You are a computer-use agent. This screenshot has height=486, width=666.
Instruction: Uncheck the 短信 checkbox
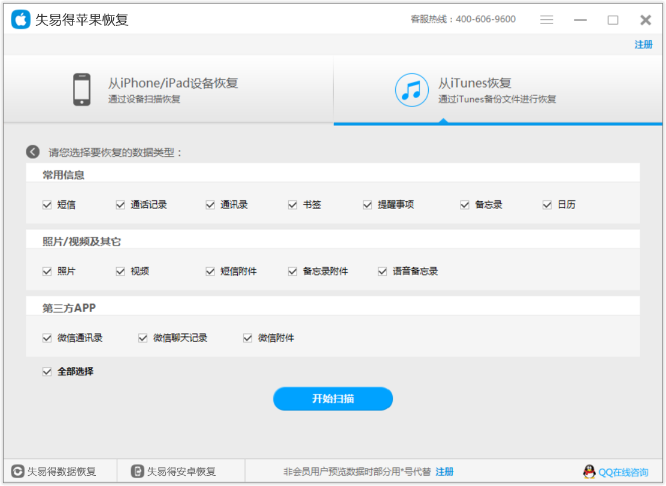coord(47,204)
